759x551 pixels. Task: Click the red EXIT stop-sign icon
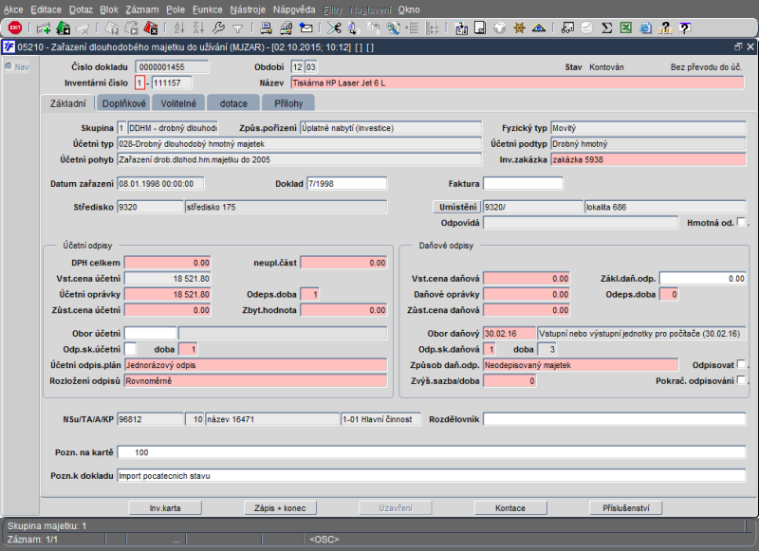pyautogui.click(x=15, y=28)
